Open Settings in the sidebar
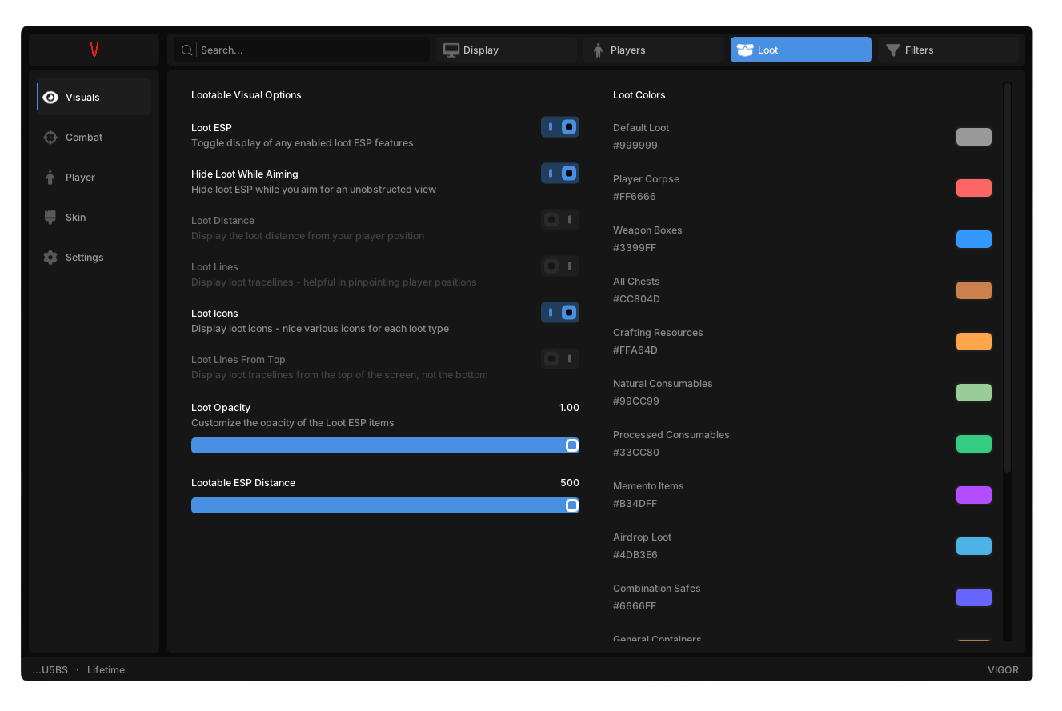Viewport: 1062px width, 711px height. click(94, 257)
